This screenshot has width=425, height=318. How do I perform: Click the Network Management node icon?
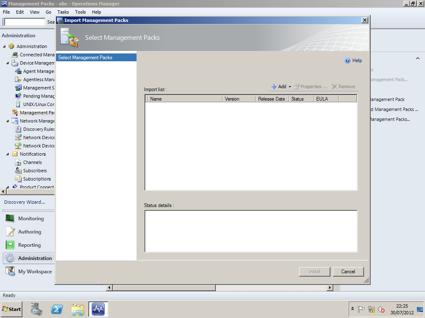click(15, 121)
